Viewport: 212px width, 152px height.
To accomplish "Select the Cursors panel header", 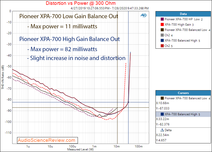I will click(x=183, y=93).
